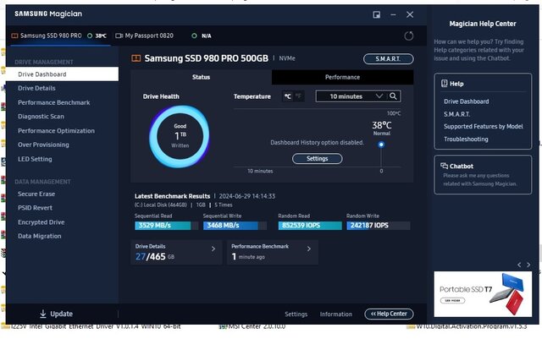
Task: Click the Chatbot speech bubble icon
Action: click(444, 166)
